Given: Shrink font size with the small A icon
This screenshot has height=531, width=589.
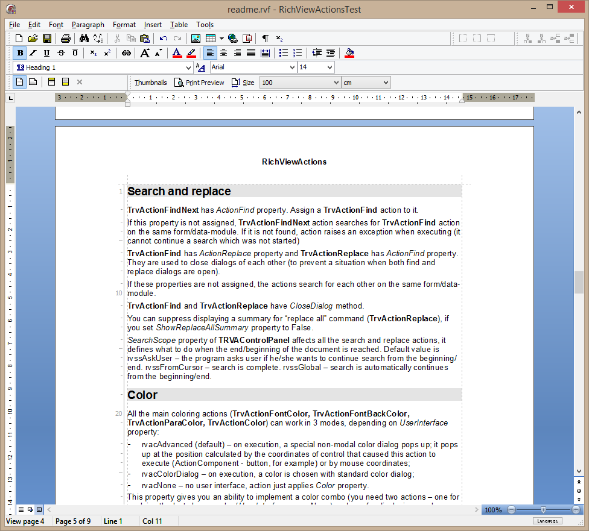Looking at the screenshot, I should [x=159, y=53].
